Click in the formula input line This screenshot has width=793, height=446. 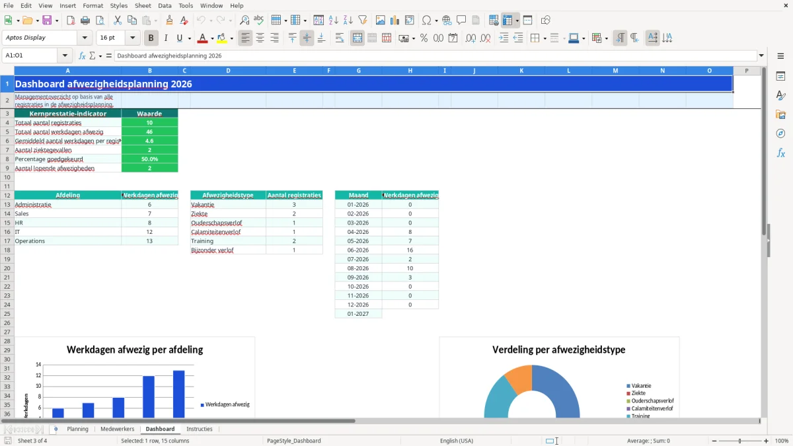point(435,56)
